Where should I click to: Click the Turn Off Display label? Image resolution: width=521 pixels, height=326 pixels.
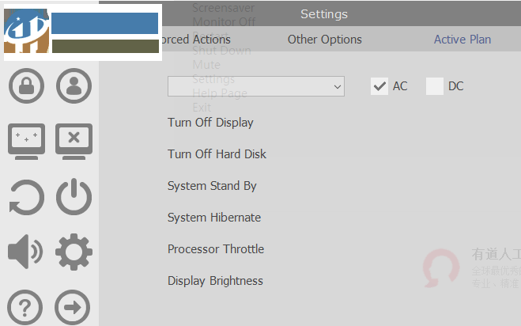coord(210,123)
